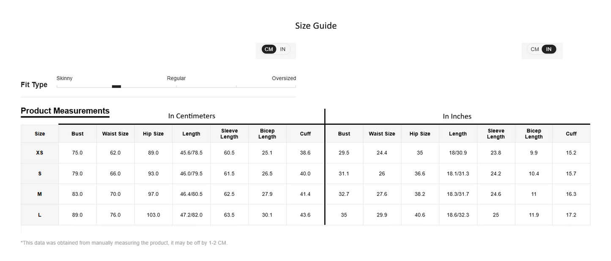Click the Bust column header in centimeters

coord(77,134)
